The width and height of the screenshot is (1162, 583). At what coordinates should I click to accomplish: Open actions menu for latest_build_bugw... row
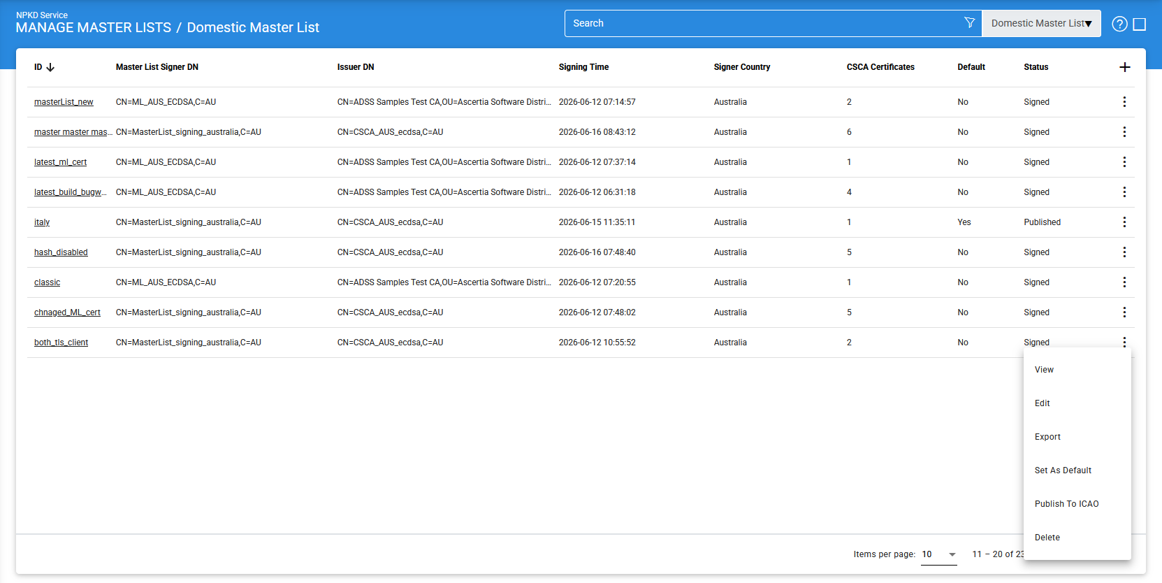pyautogui.click(x=1124, y=192)
